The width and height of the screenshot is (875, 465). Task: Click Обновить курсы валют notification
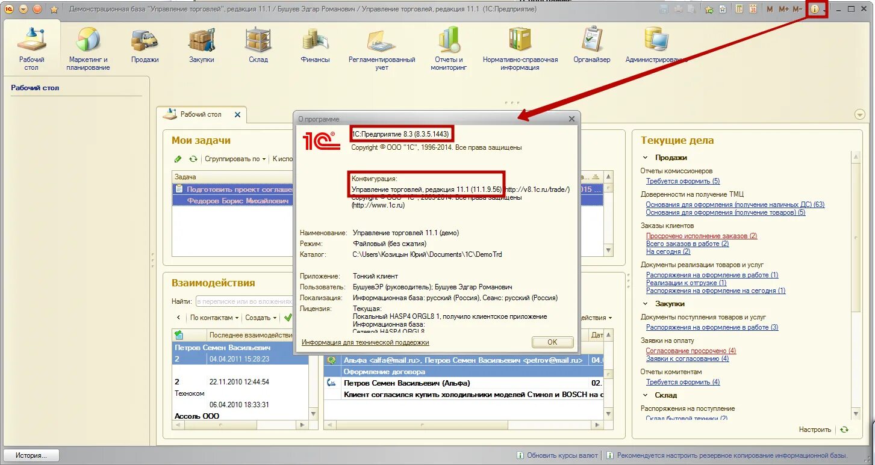(x=562, y=455)
